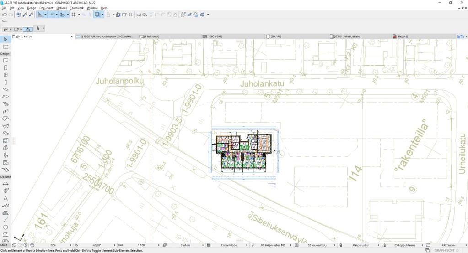
Task: Select the Marquee tool in the toolbox
Action: [x=5, y=47]
